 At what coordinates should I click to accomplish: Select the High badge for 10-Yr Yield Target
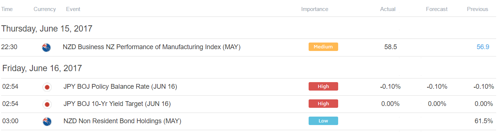tap(323, 104)
